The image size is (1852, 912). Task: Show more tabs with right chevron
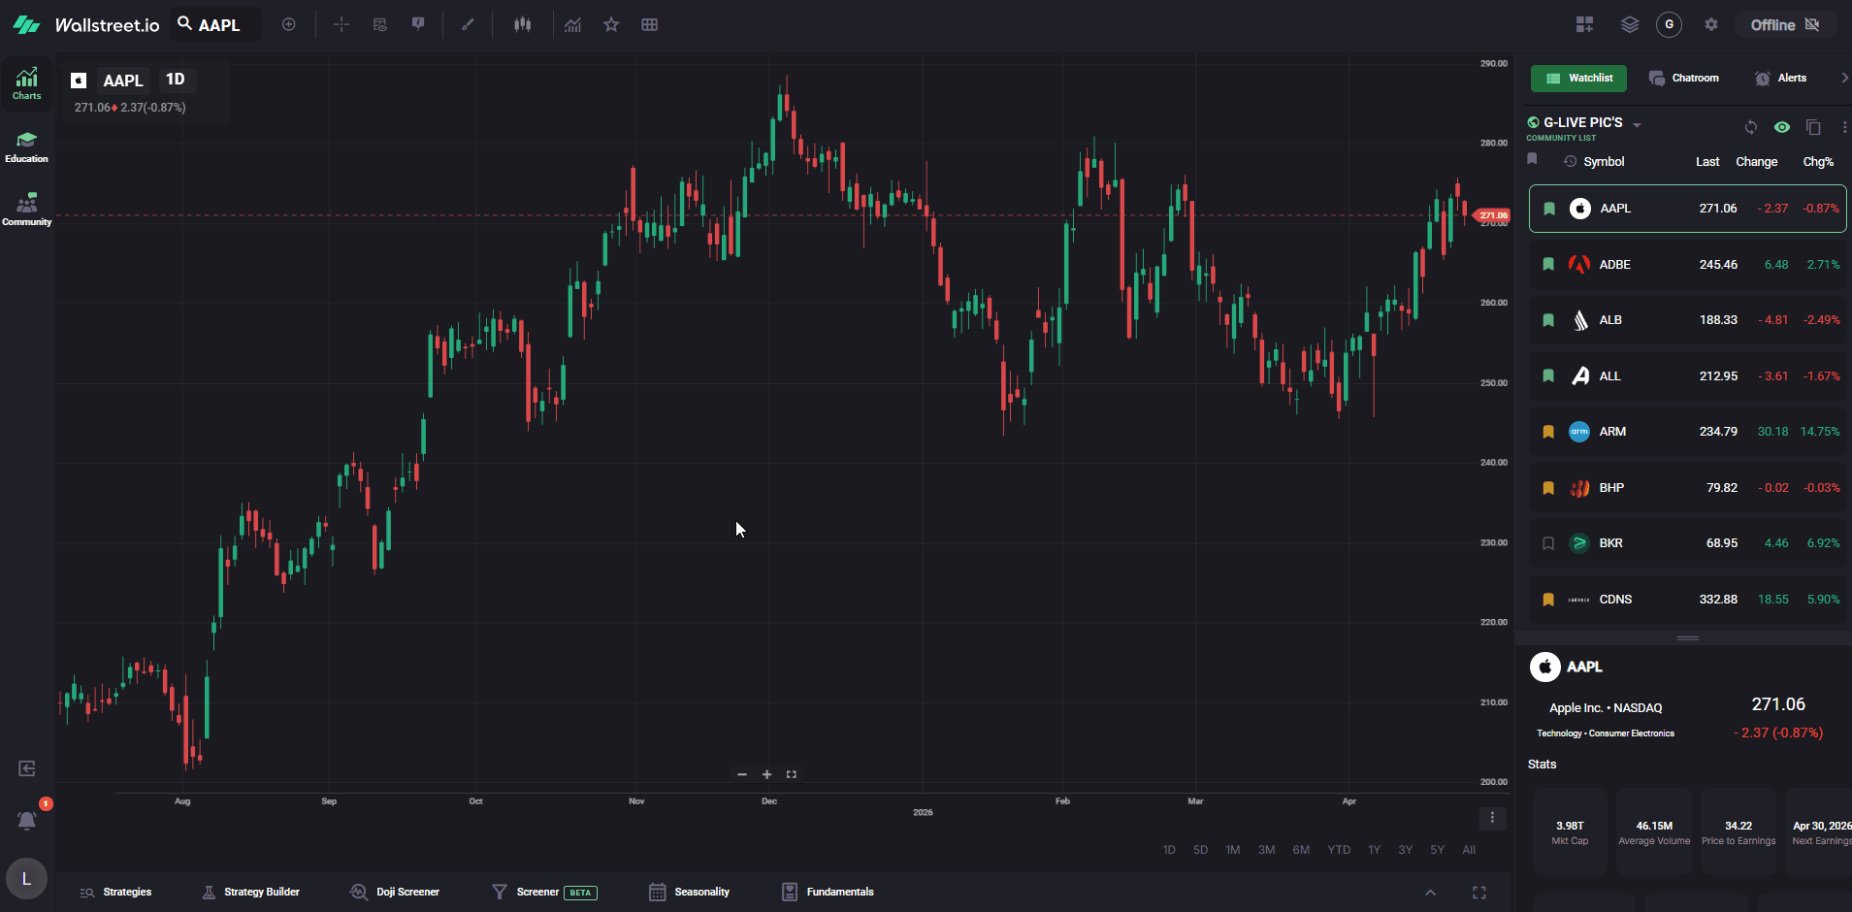point(1843,78)
